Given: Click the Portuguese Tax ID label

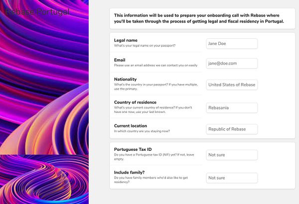Looking at the screenshot, I should (133, 149).
